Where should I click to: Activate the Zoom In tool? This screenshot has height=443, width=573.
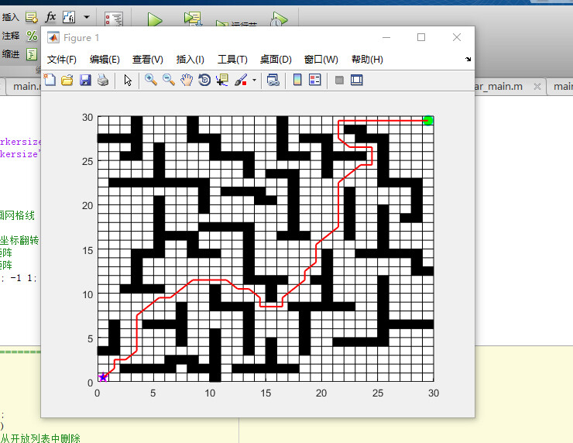coord(151,80)
